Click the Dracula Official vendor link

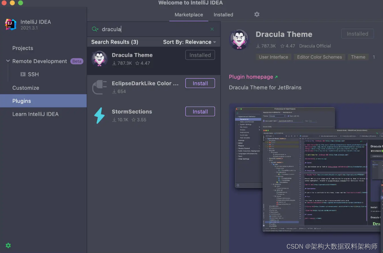click(x=315, y=46)
